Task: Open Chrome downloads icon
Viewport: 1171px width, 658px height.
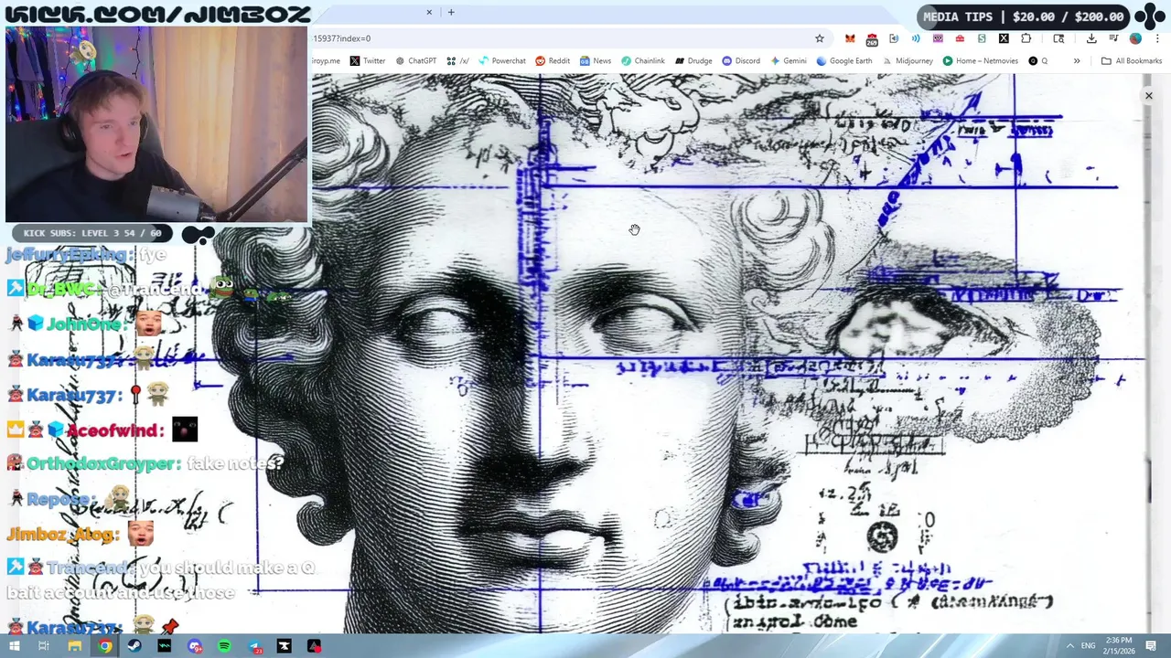Action: [x=1091, y=38]
